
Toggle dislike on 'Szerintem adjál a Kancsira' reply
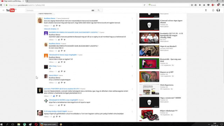click(62, 40)
